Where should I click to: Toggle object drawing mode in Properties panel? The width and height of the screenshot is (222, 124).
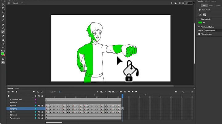click(200, 15)
